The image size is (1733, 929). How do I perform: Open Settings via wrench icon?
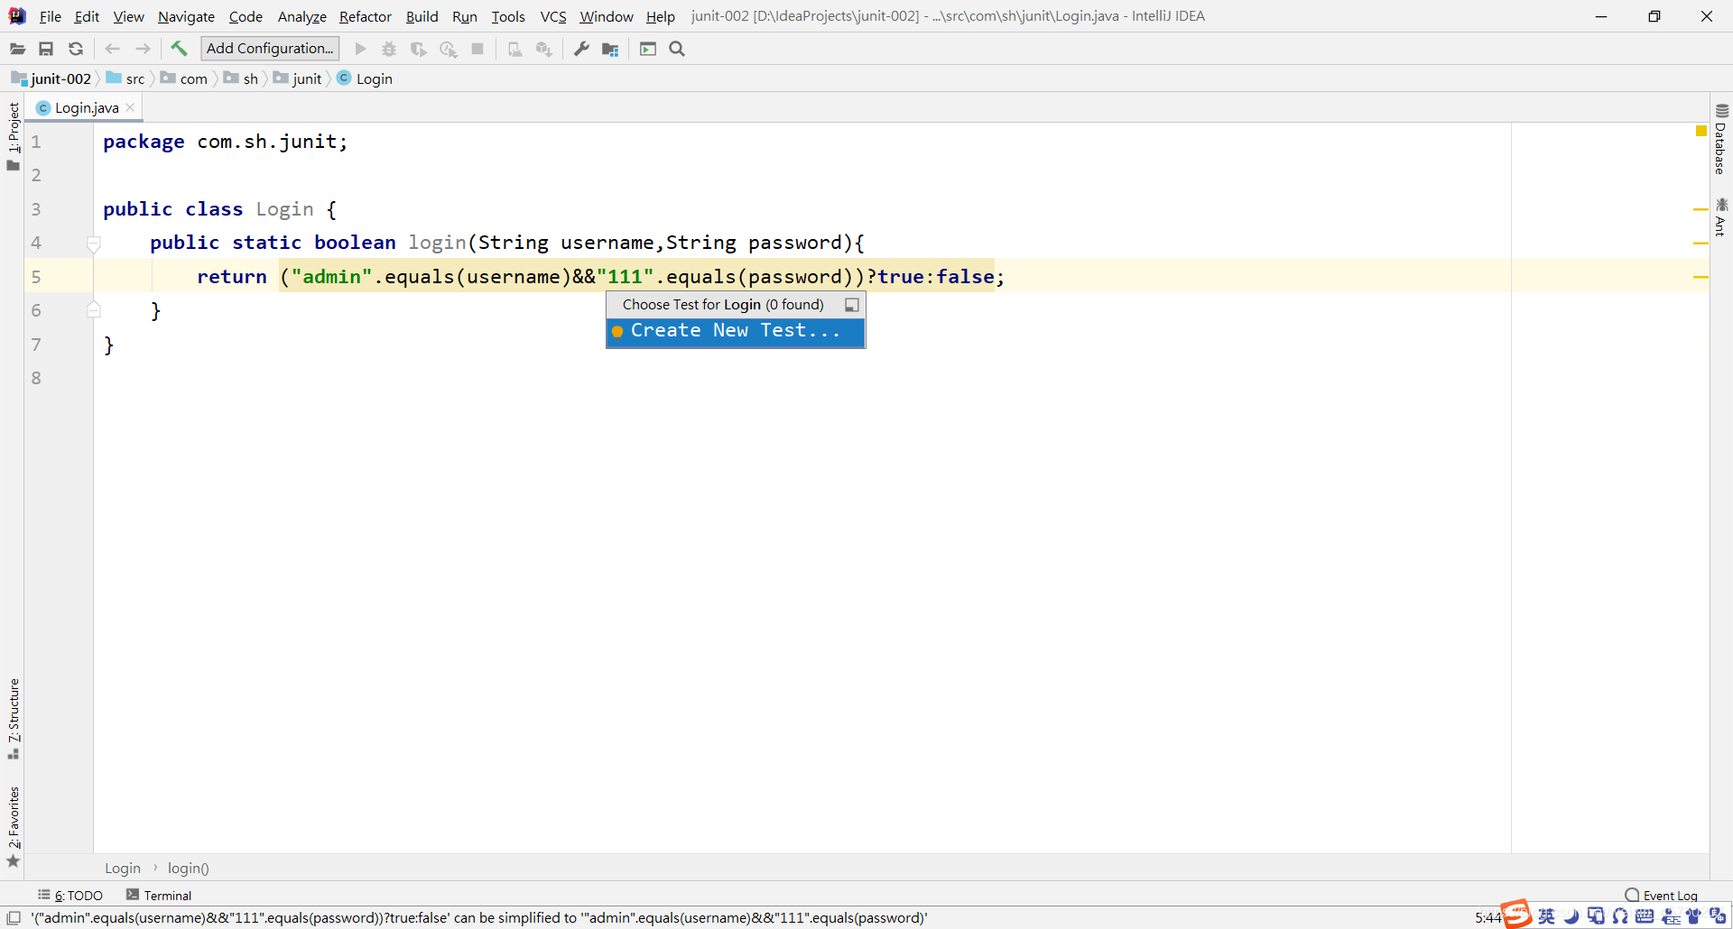(581, 49)
